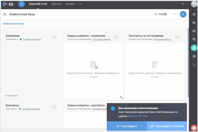Image resolution: width=198 pixels, height=132 pixels.
Task: Open the red help question icon
Action: (x=194, y=128)
